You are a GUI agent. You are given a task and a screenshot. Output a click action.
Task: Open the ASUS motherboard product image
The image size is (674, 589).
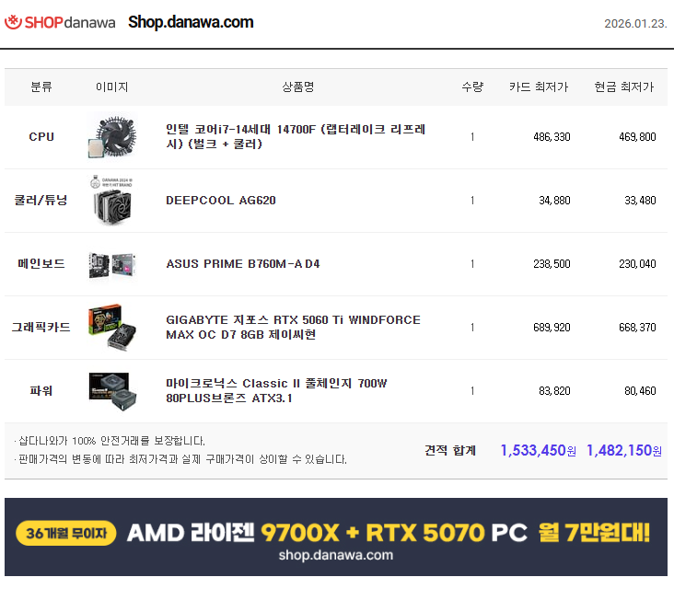[x=112, y=264]
